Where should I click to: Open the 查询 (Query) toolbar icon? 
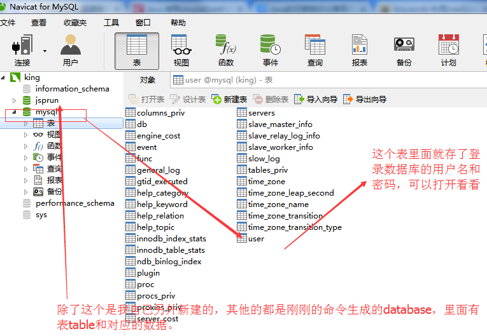(x=315, y=50)
